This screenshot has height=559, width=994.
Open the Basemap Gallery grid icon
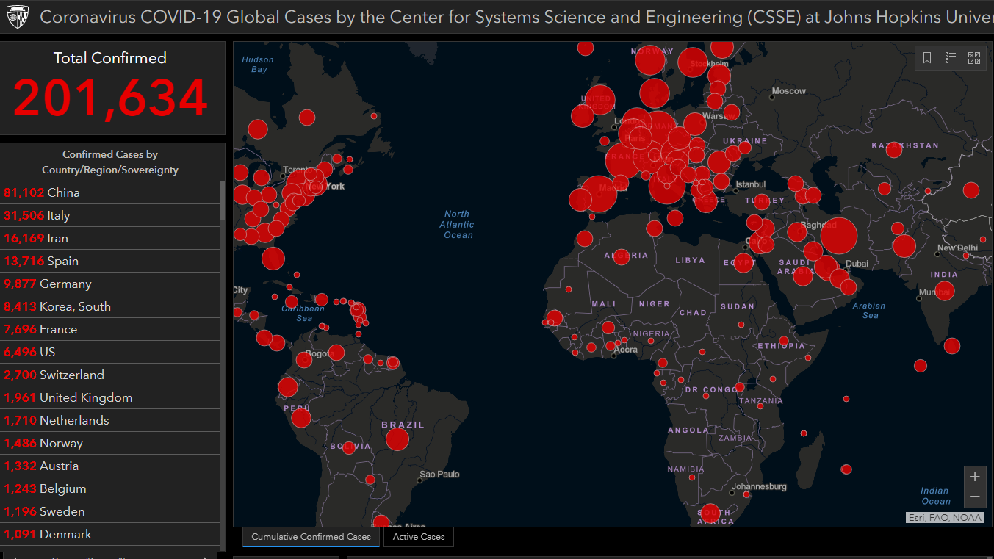(974, 58)
